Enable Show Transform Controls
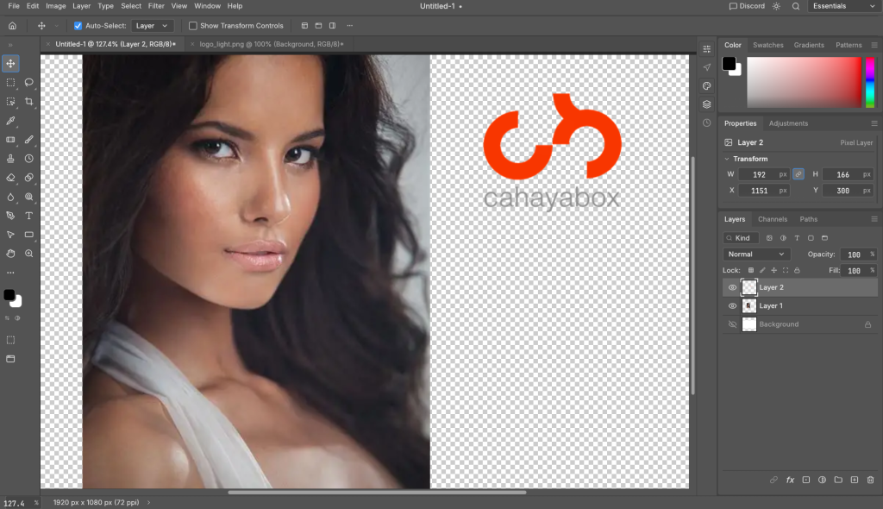Viewport: 883px width, 509px height. 193,25
